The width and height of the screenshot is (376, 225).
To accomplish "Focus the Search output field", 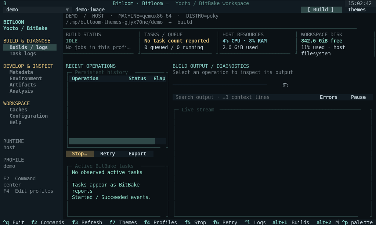I will pyautogui.click(x=243, y=97).
